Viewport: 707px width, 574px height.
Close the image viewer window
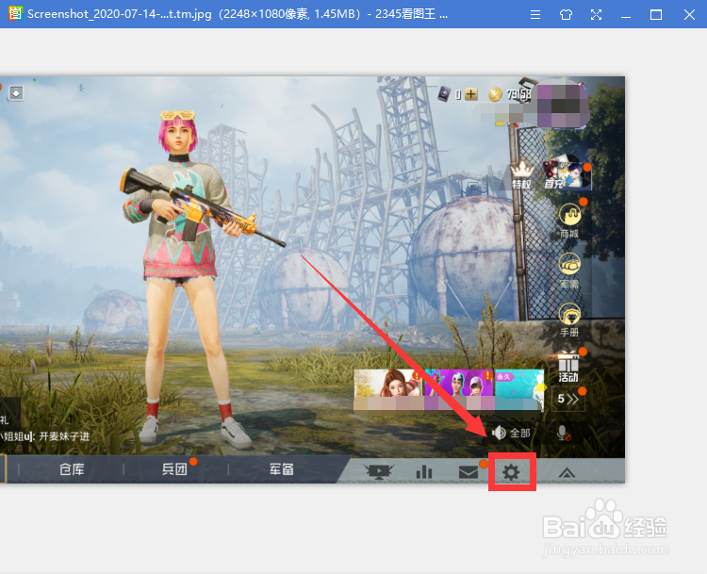tap(689, 14)
